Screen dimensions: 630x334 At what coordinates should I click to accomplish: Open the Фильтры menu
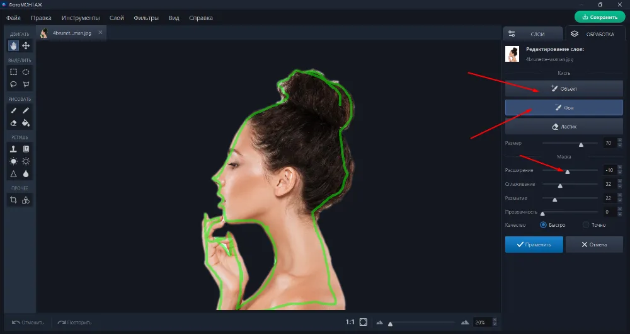click(146, 18)
